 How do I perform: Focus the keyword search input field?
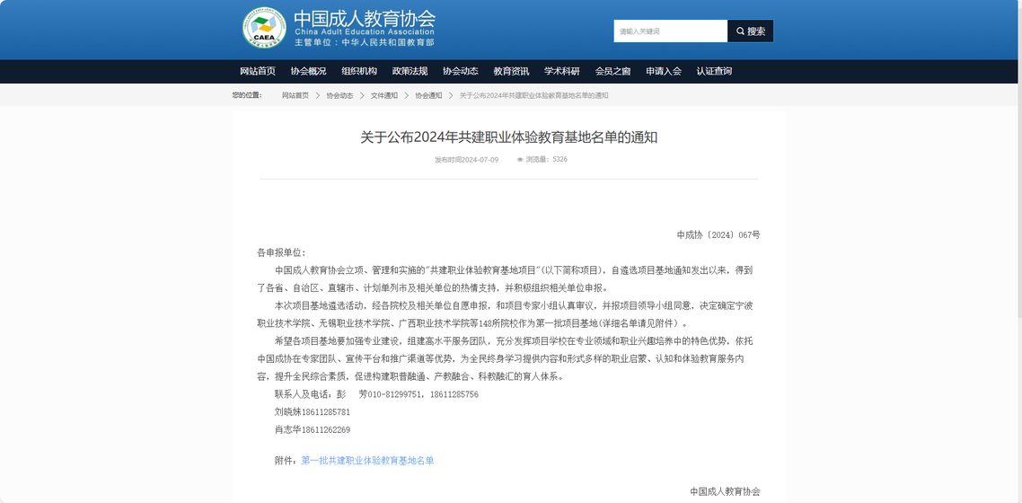coord(670,31)
